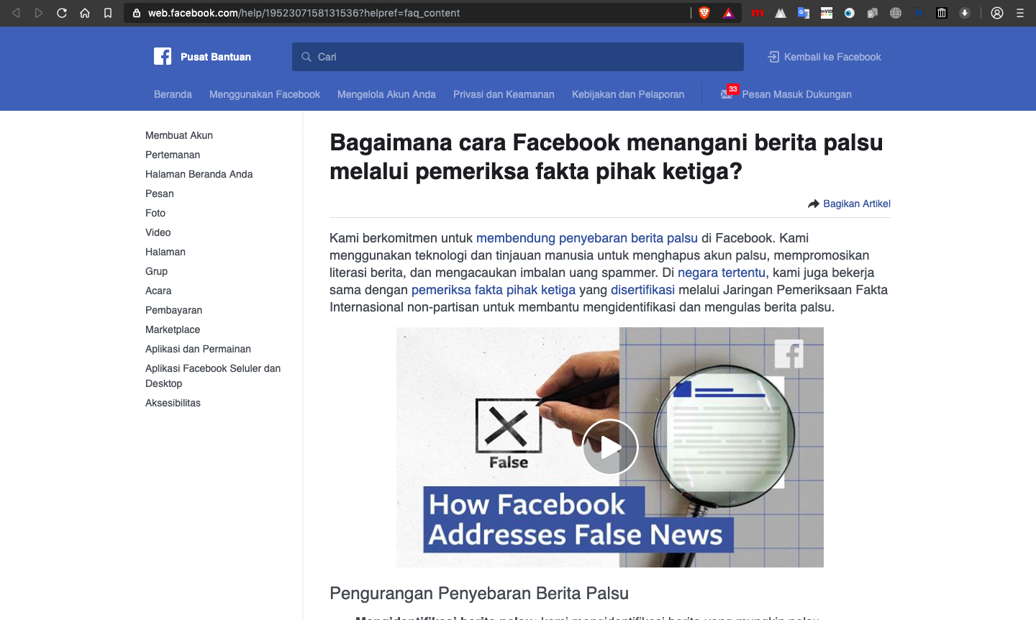The image size is (1036, 620).
Task: Click the Facebook logo beside Pusat Bantuan
Action: (163, 56)
